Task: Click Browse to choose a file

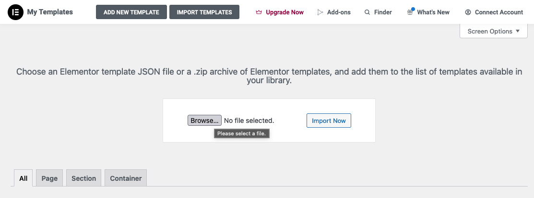Action: 204,121
